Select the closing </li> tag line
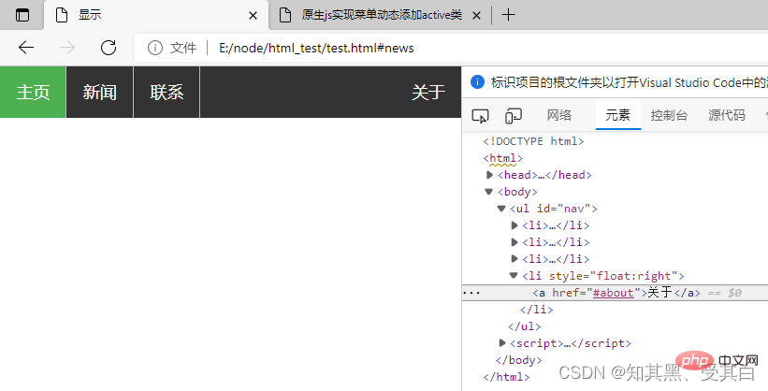 536,310
